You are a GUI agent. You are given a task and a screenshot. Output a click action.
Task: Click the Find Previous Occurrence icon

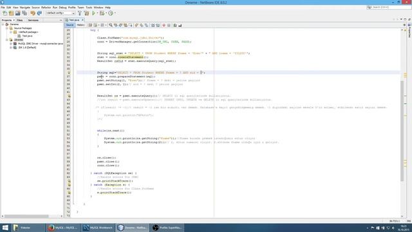tap(116, 25)
